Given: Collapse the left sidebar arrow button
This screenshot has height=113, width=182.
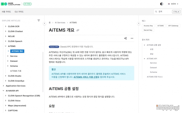Looking at the screenshot, I should point(44,23).
